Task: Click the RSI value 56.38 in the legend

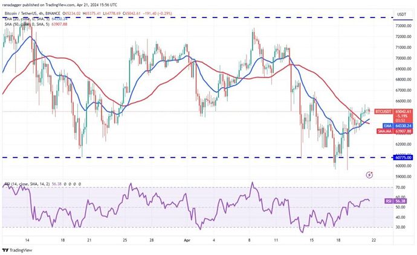Action: coord(57,184)
